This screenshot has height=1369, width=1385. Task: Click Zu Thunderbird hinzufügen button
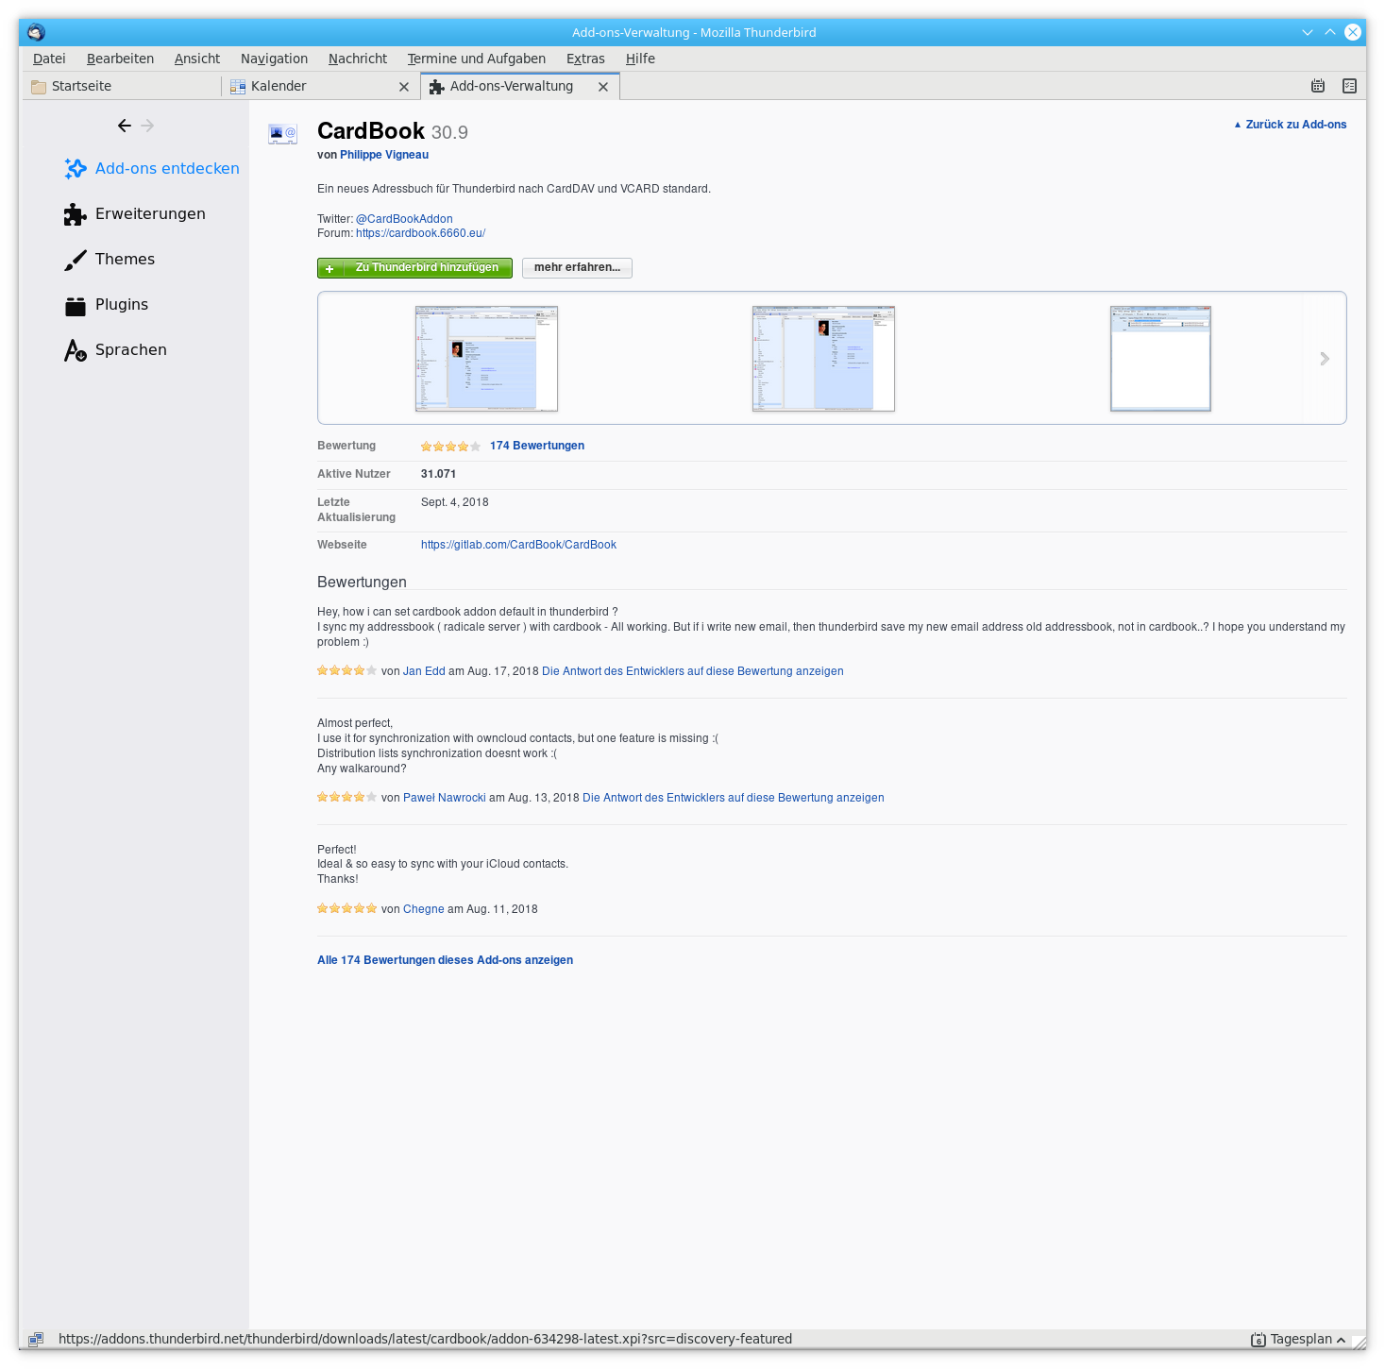pyautogui.click(x=414, y=268)
